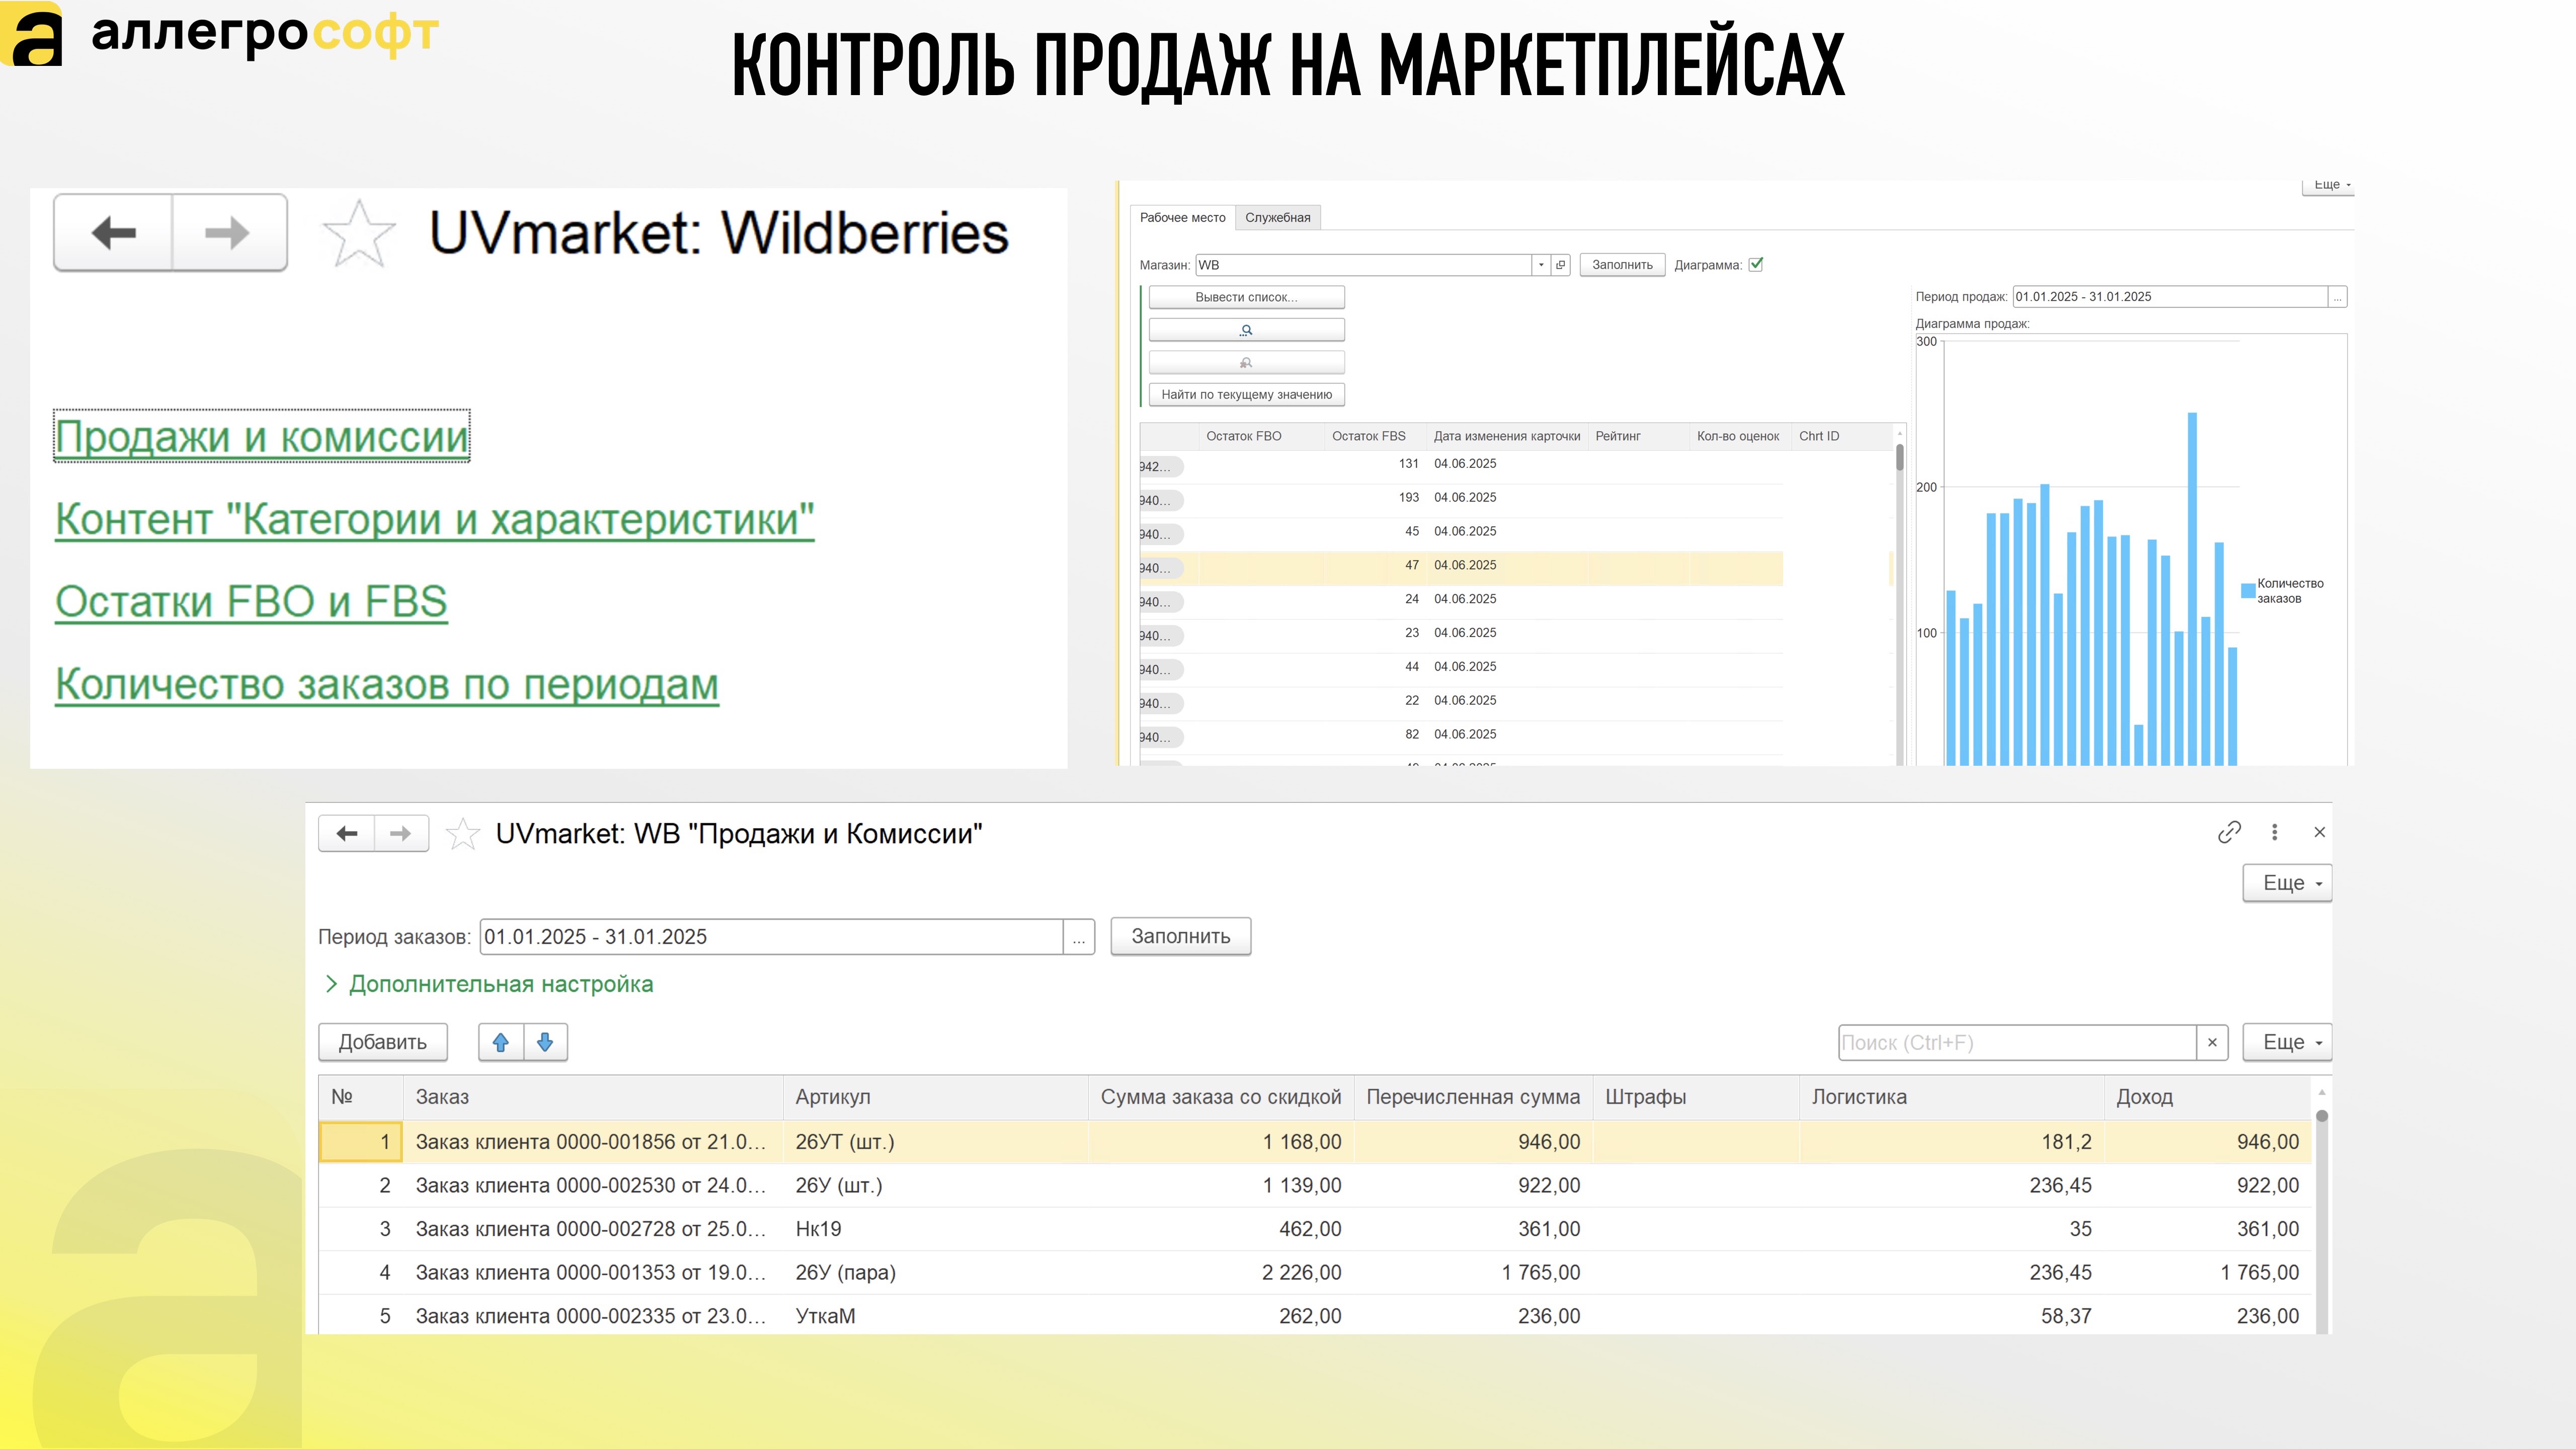Click the Заказ column header
Screen dimensions: 2576x1449
tap(593, 1097)
